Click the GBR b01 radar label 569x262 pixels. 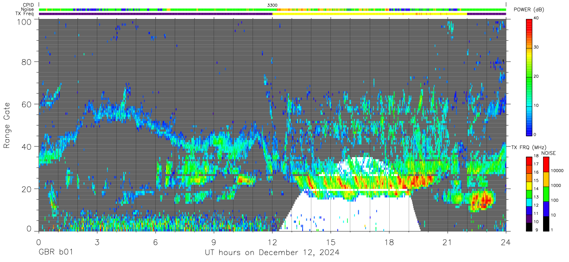tap(55, 253)
